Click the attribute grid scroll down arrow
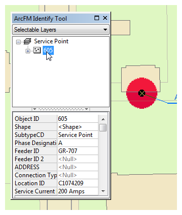Screen dimensions: 182x215 pyautogui.click(x=103, y=191)
